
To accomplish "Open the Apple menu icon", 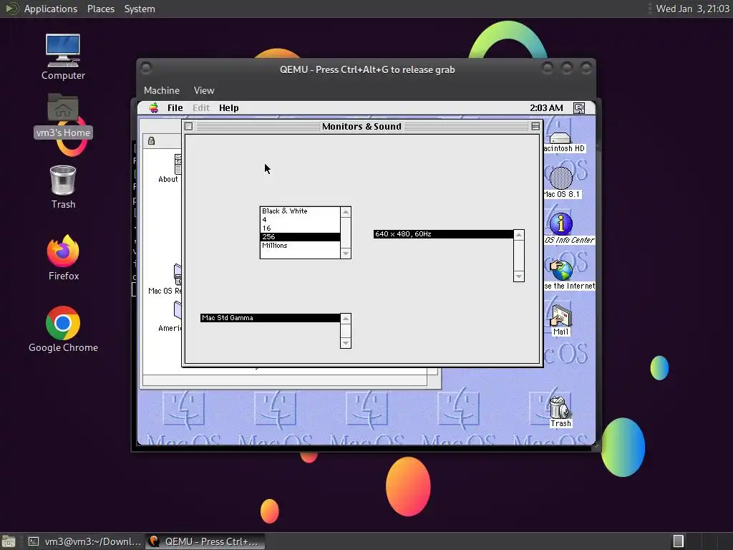I will tap(154, 108).
